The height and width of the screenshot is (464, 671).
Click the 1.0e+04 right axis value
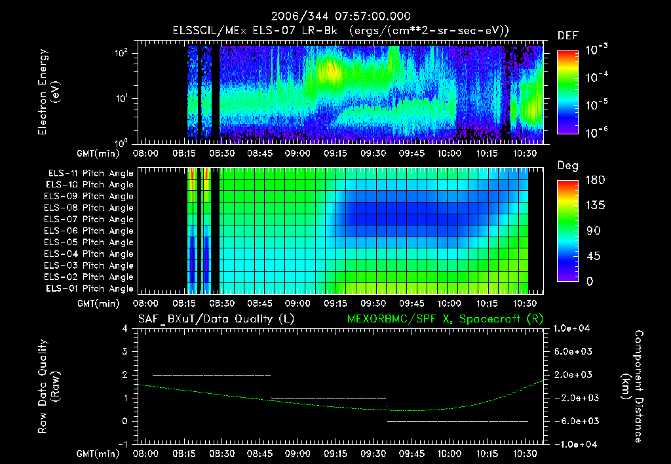click(x=572, y=328)
